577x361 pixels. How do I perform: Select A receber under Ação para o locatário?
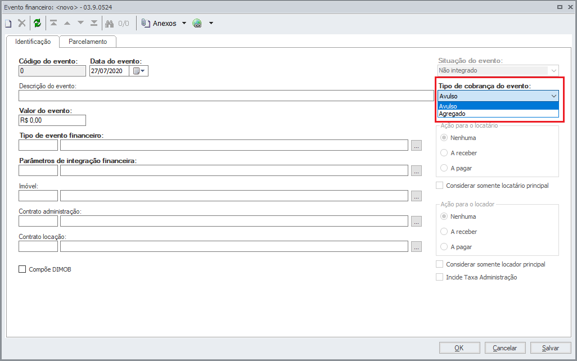click(x=444, y=153)
